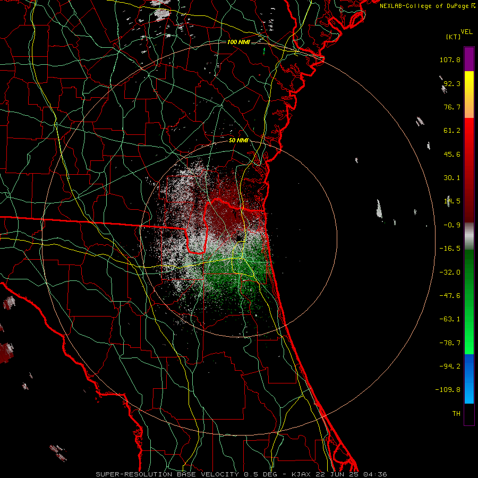Click the -109.8 legend value
This screenshot has width=478, height=478.
pos(448,390)
